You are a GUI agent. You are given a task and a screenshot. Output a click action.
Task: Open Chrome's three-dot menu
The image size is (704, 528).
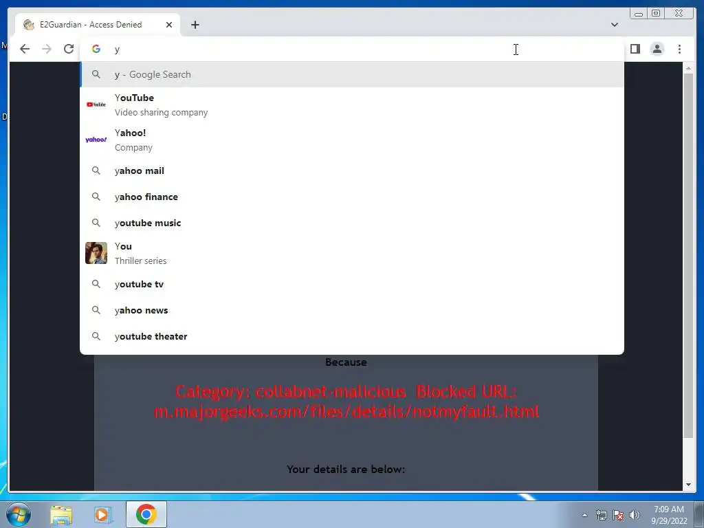point(679,49)
